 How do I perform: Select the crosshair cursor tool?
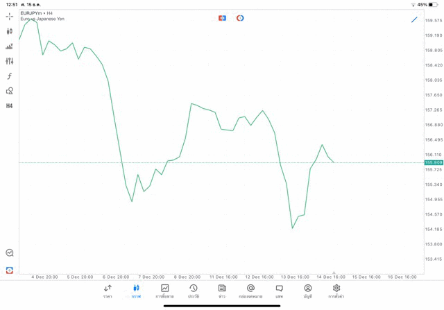(9, 17)
